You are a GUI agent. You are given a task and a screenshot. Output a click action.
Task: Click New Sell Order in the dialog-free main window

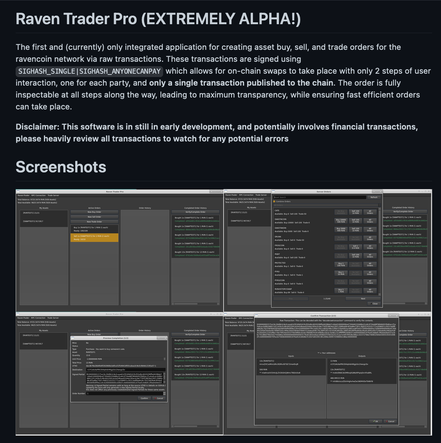94,217
